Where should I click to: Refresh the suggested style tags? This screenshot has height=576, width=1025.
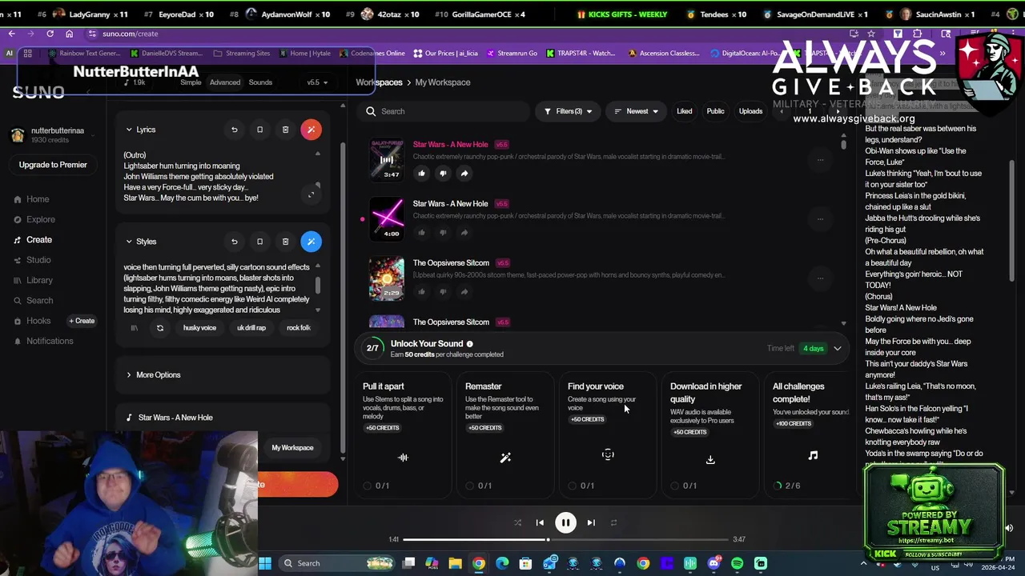point(160,328)
